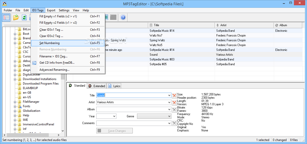Click the gray rectangle toolbar icon

pos(113,17)
